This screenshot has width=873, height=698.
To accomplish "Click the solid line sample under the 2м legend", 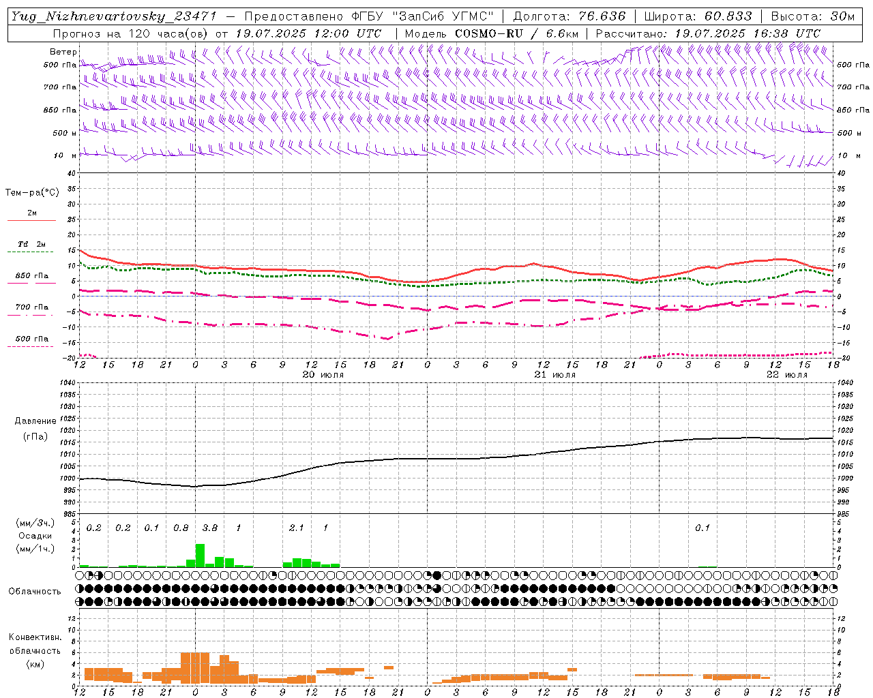I will click(x=31, y=220).
